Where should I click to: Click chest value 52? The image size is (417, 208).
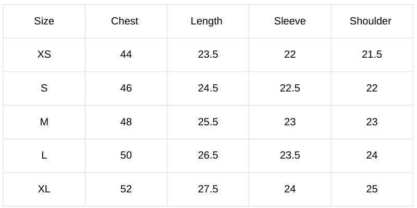(x=126, y=189)
